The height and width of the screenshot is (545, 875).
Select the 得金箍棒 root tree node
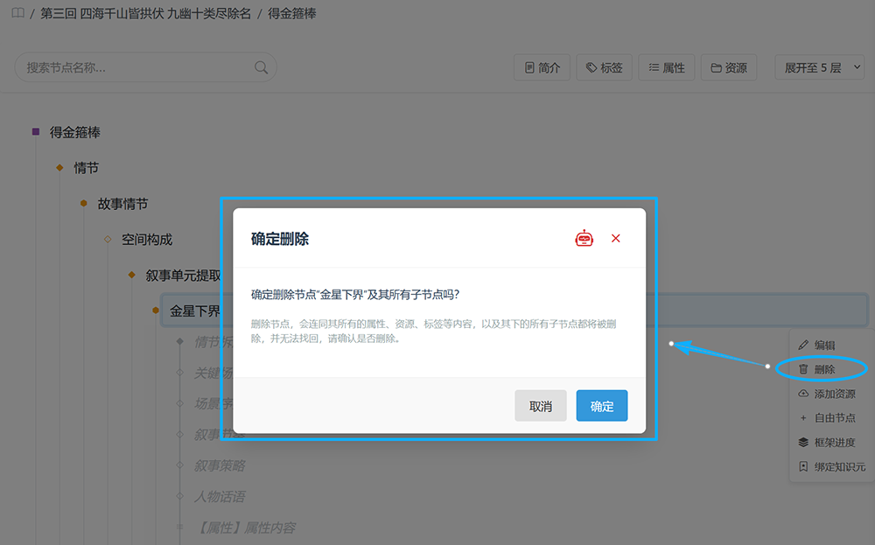(x=74, y=132)
